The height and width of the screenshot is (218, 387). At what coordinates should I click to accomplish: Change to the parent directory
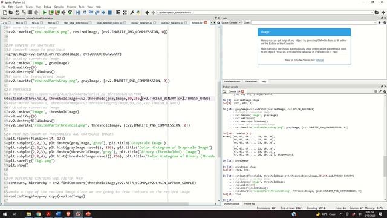[383, 12]
